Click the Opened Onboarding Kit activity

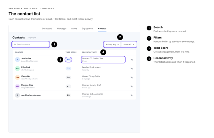(92, 94)
